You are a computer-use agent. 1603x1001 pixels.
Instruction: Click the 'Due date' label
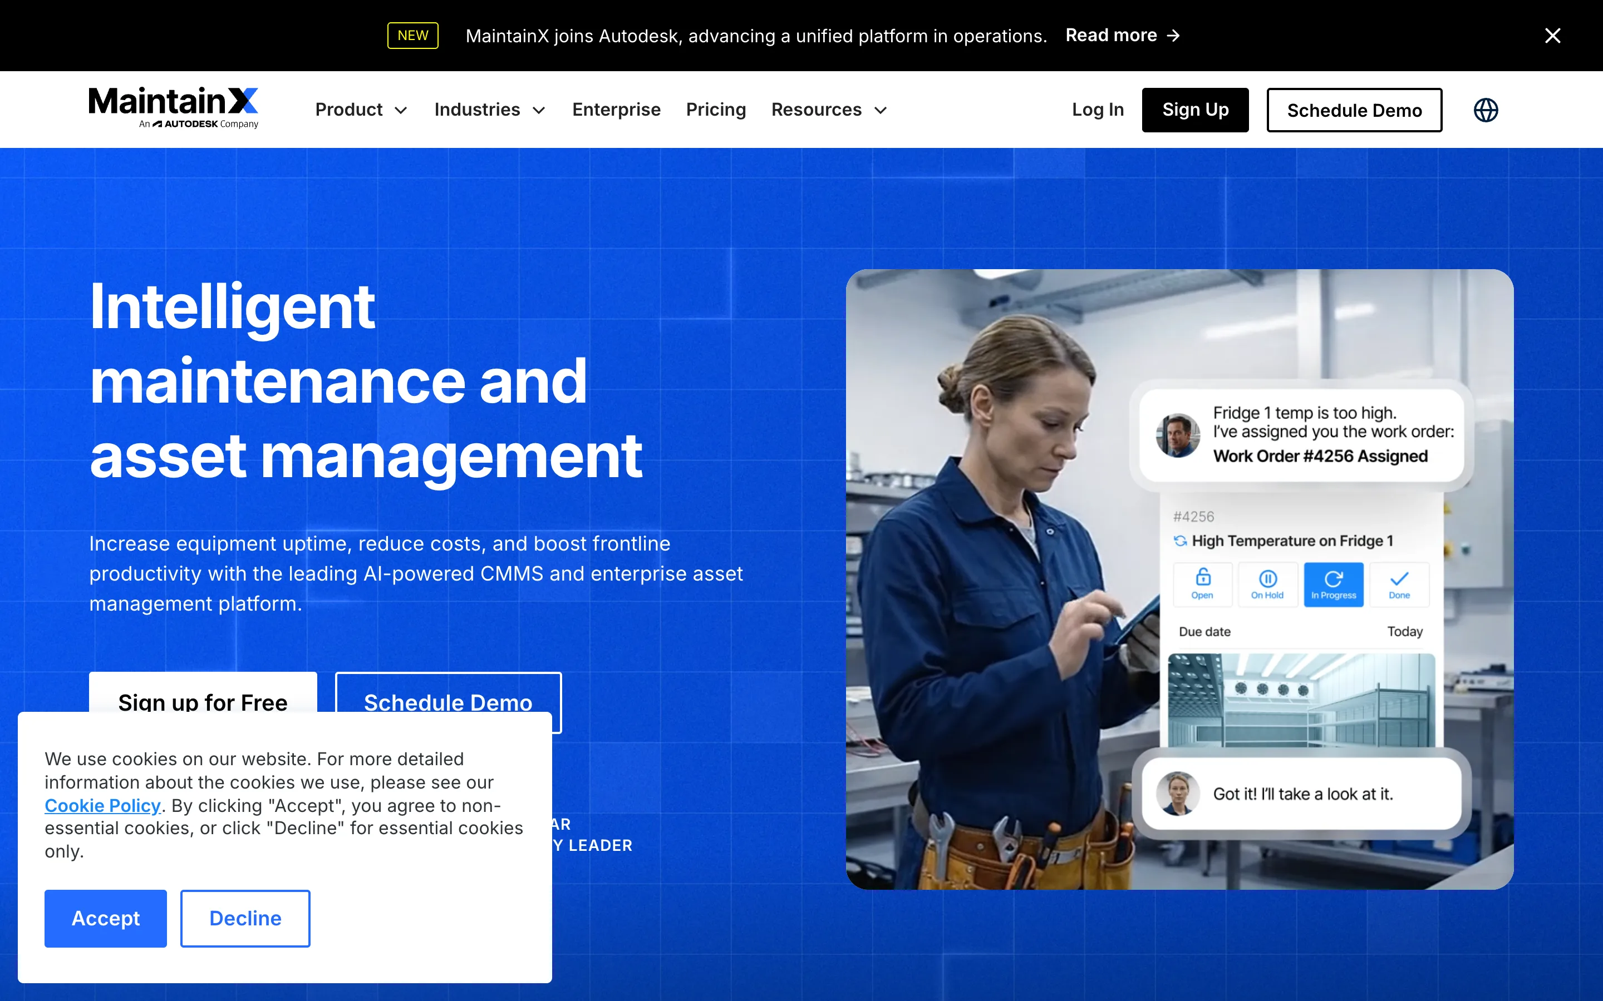coord(1204,632)
